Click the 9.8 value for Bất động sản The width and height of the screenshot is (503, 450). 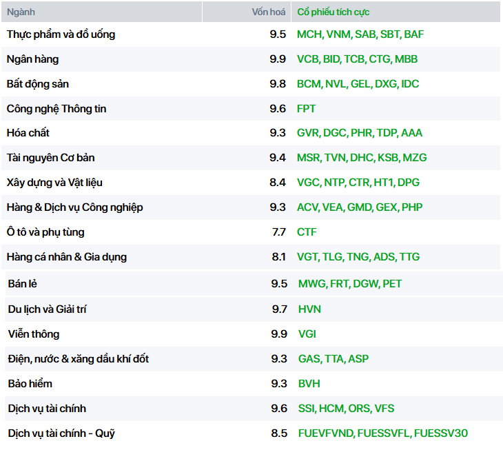point(278,83)
